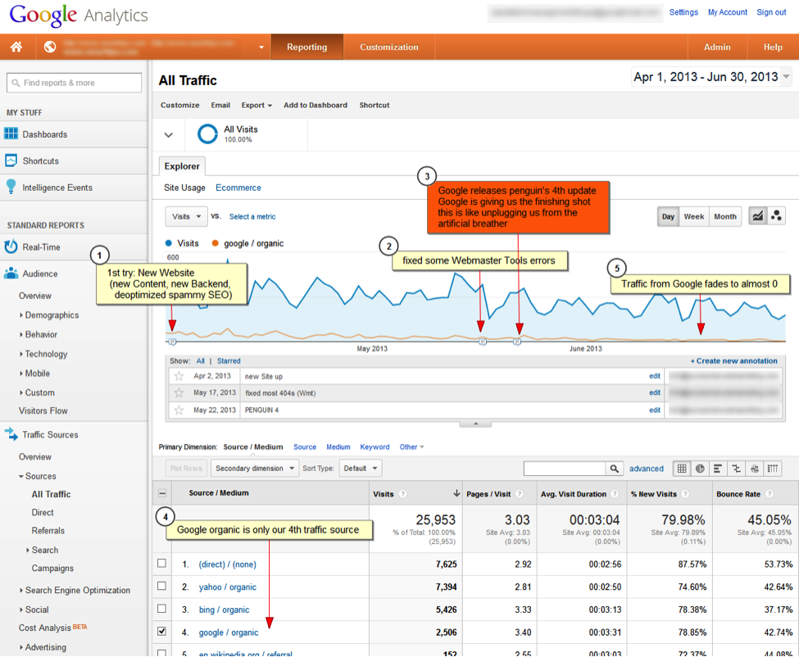The image size is (799, 657).
Task: Select the line chart view icon
Action: 758,216
